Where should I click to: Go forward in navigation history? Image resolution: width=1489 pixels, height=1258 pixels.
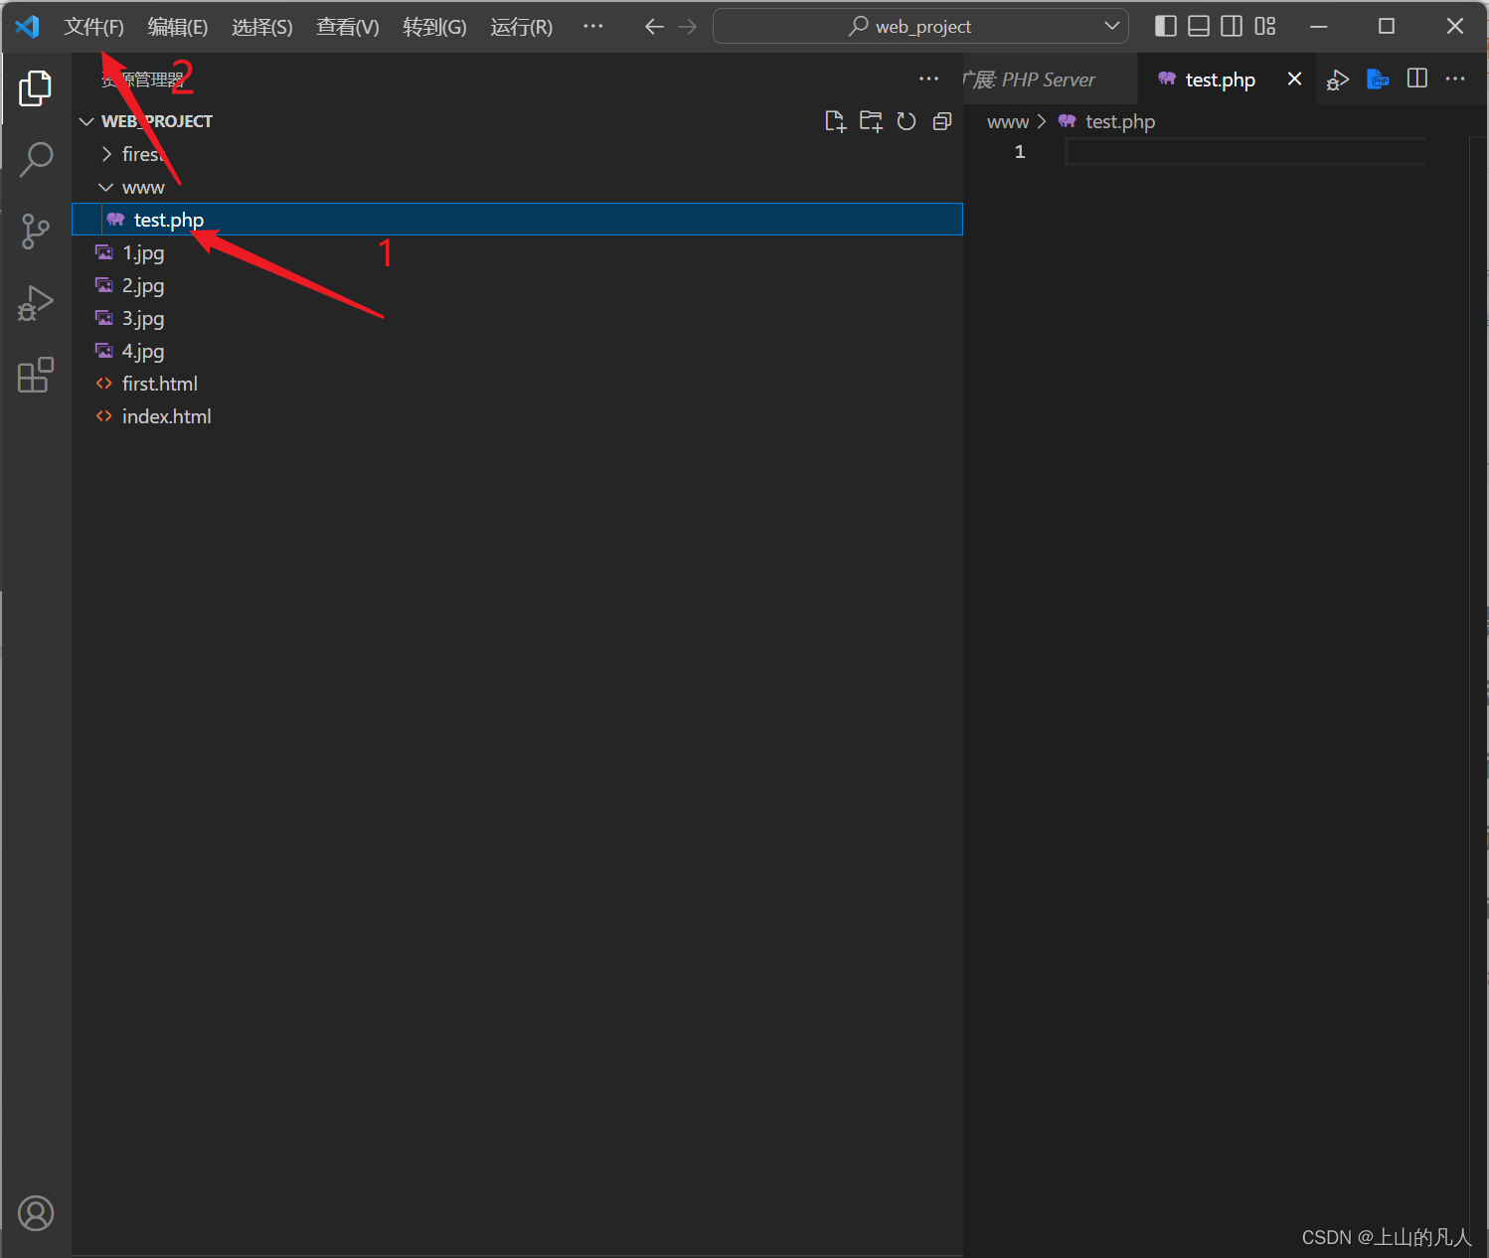[x=688, y=27]
